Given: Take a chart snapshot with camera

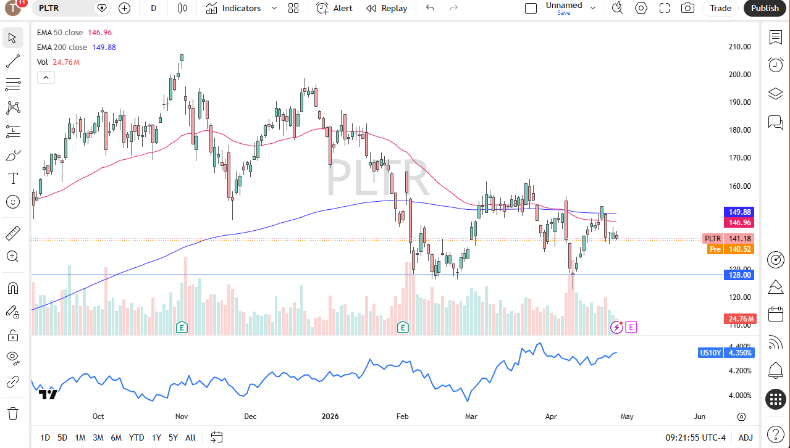Looking at the screenshot, I should 687,8.
